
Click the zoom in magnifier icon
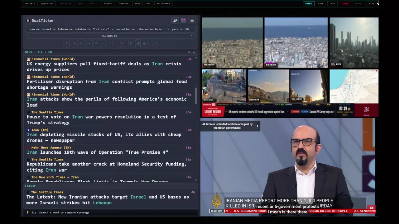pyautogui.click(x=82, y=44)
